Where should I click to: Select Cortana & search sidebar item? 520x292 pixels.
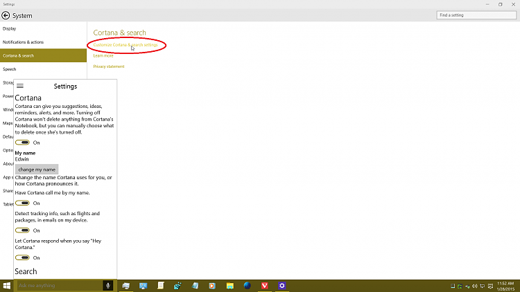(x=43, y=55)
